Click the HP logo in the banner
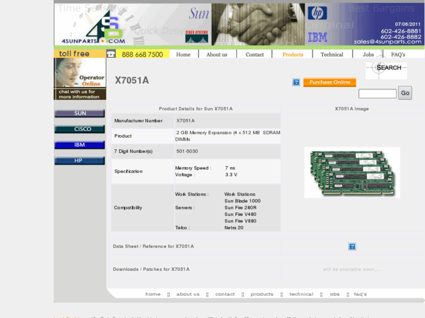 [317, 13]
